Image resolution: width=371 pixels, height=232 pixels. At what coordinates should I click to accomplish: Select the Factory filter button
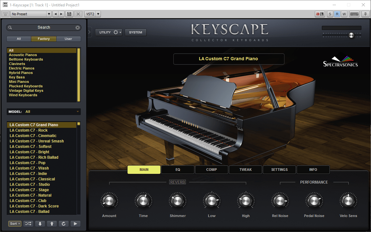point(44,39)
